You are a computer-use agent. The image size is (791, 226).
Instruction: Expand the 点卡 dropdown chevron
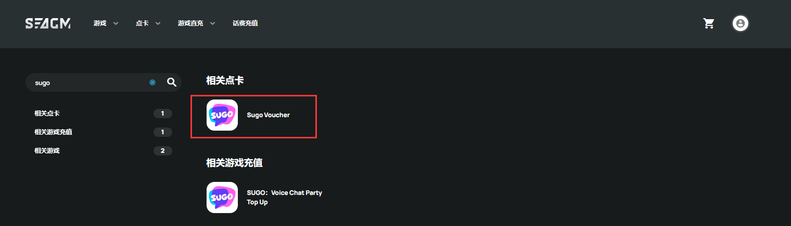tap(158, 23)
